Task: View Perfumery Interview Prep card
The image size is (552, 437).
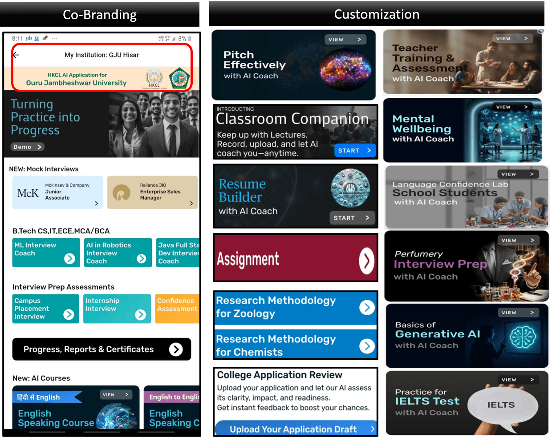Action: [x=518, y=241]
